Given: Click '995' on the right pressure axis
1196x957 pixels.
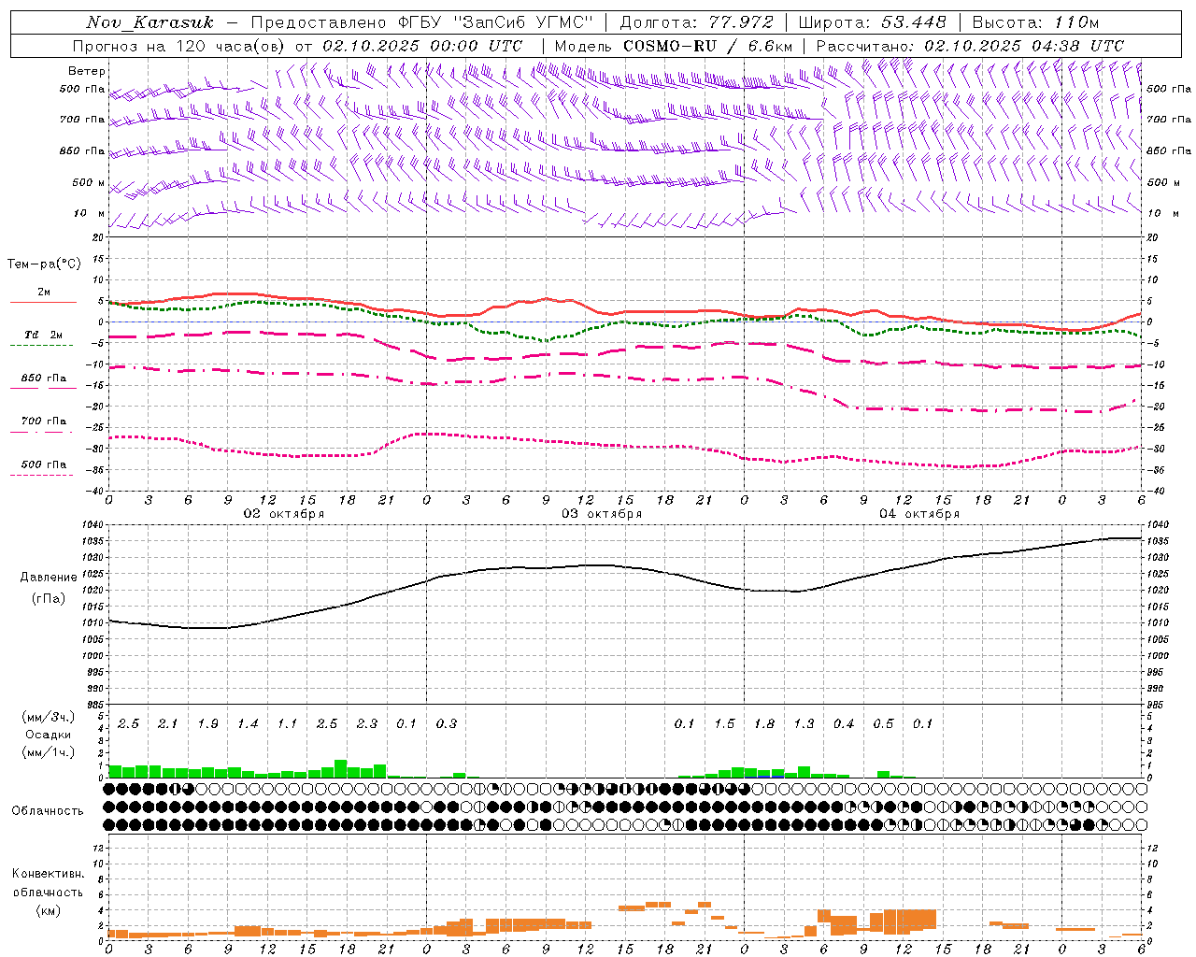Looking at the screenshot, I should click(x=1155, y=672).
